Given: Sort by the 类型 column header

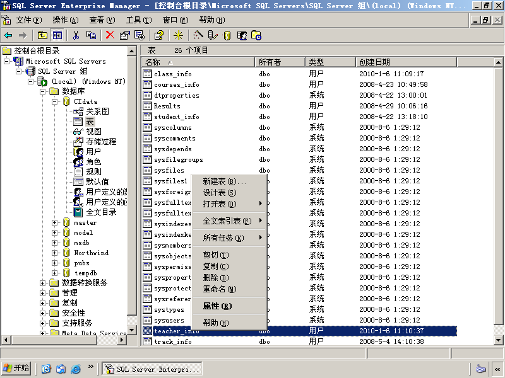Looking at the screenshot, I should point(330,62).
